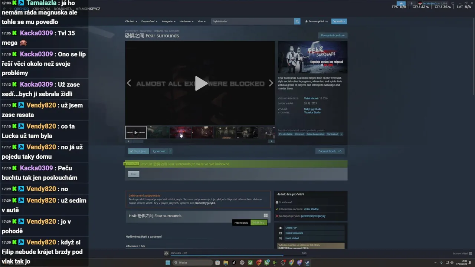Open OBCHOD tab in Steam
This screenshot has width=475, height=267.
pos(22,9)
